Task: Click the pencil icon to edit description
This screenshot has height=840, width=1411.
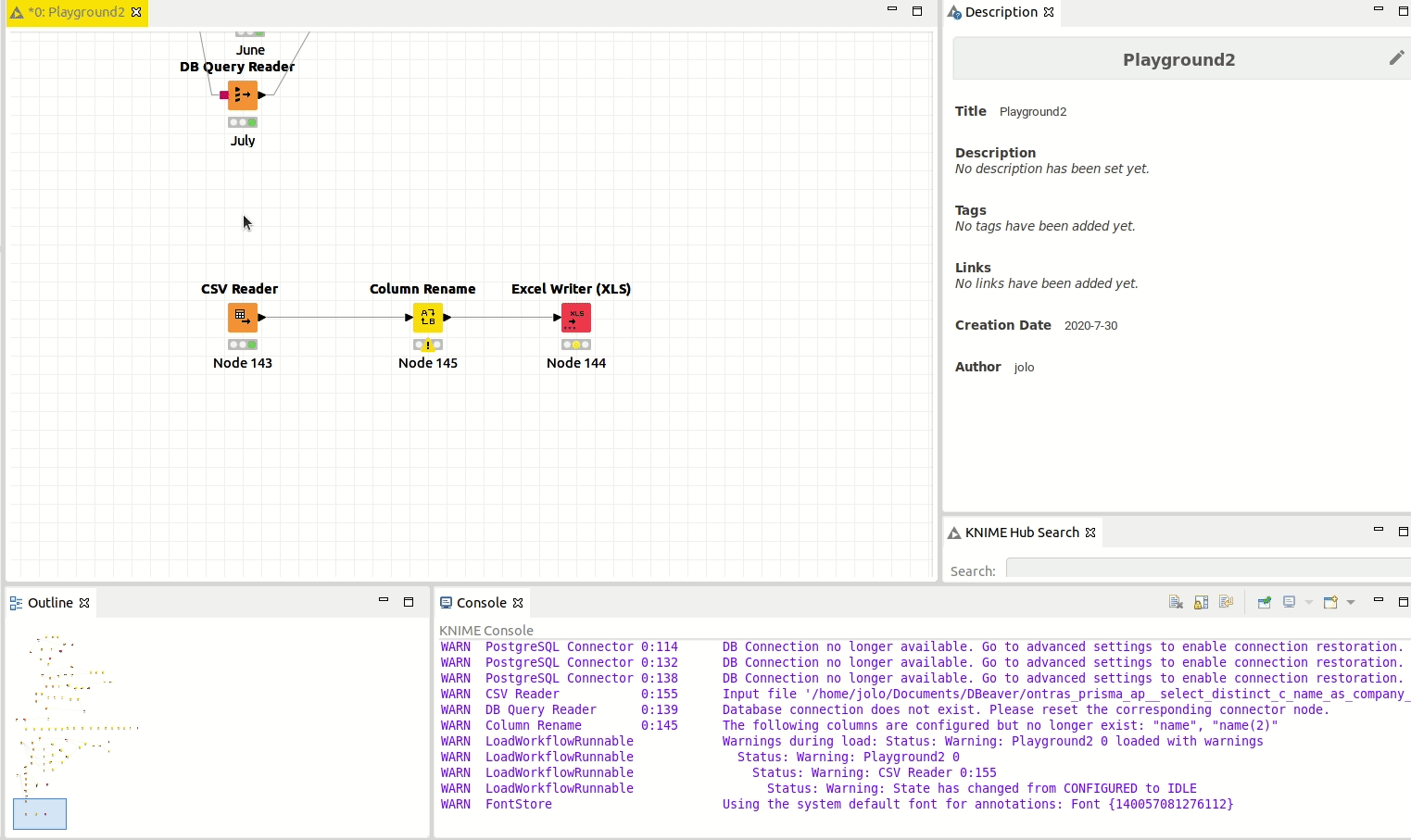Action: pyautogui.click(x=1396, y=58)
